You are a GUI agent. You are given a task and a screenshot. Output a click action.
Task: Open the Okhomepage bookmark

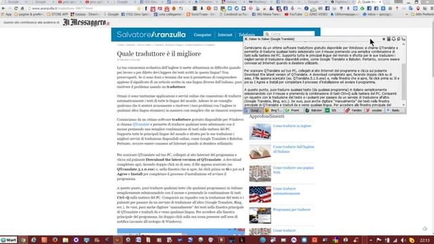point(345,14)
